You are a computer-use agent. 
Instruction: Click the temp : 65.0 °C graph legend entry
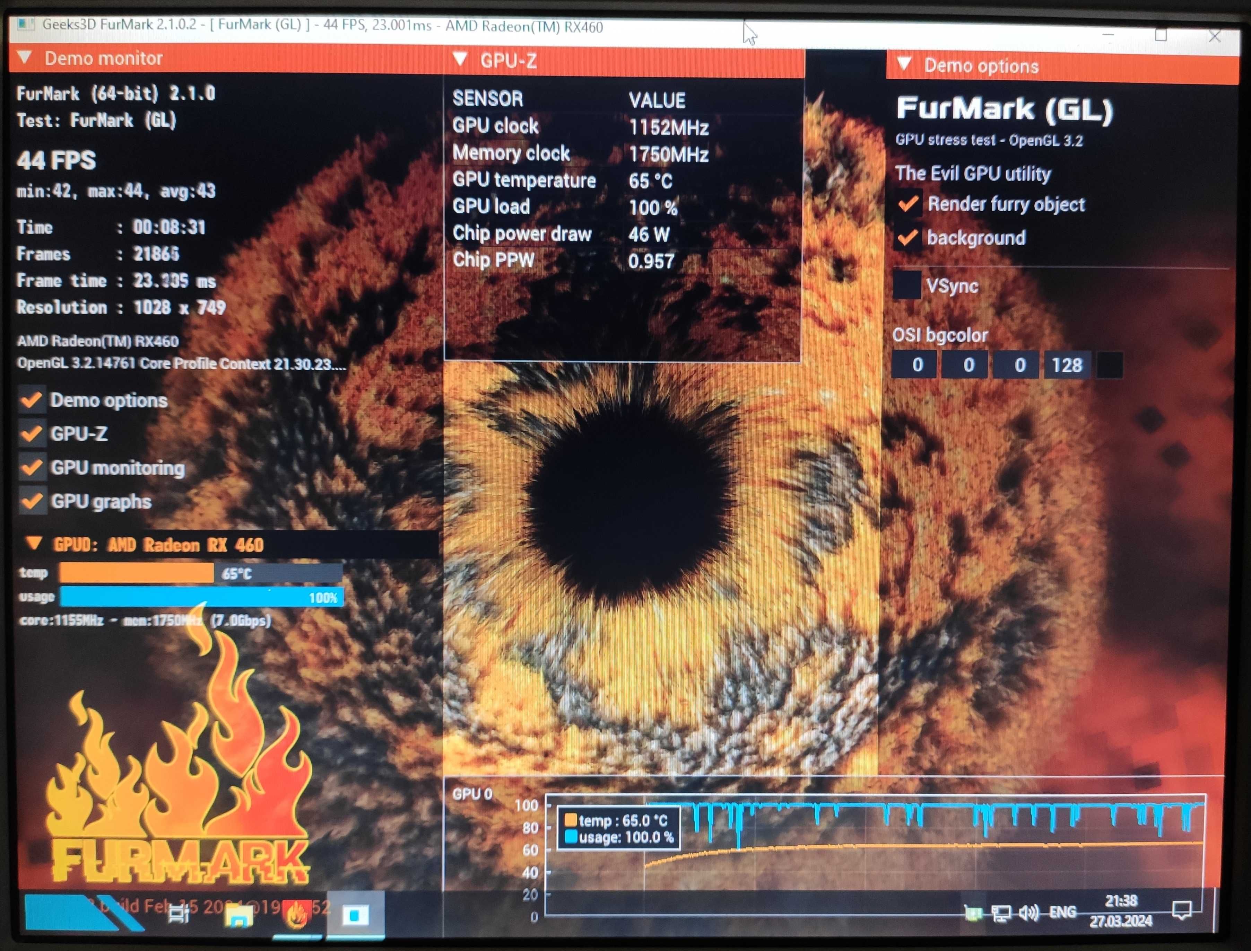(x=617, y=820)
